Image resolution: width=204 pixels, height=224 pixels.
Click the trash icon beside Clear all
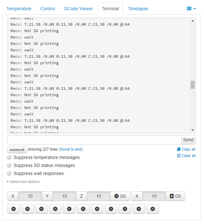(x=179, y=155)
